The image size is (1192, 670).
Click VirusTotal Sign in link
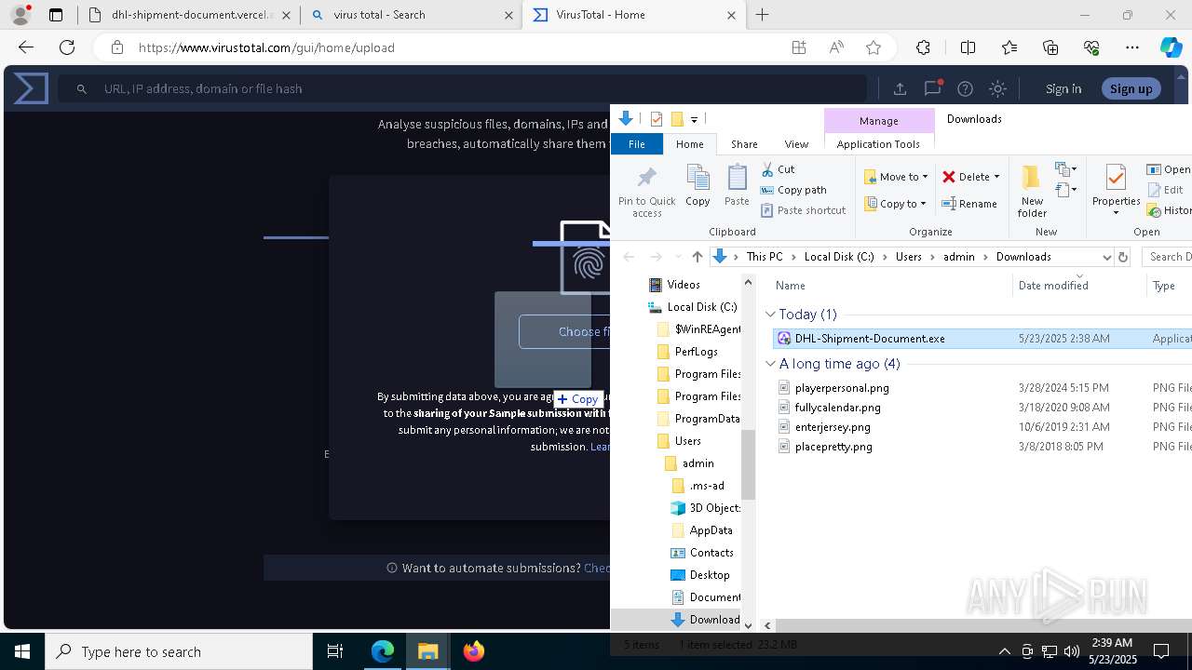pos(1063,88)
